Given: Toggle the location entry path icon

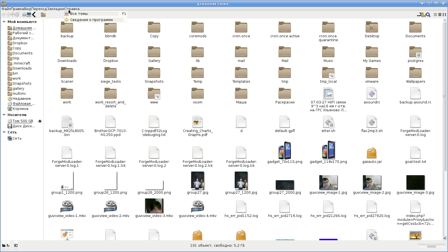Looking at the screenshot, I should tap(419, 15).
